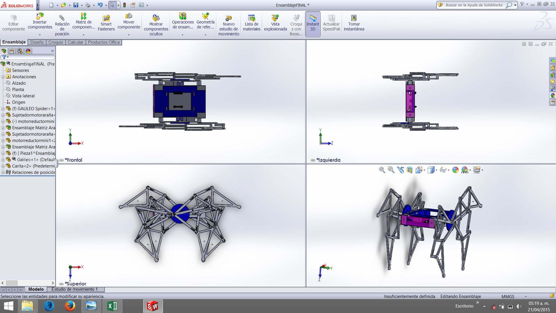556x313 pixels.
Task: Toggle the Instant 3D button
Action: (313, 24)
